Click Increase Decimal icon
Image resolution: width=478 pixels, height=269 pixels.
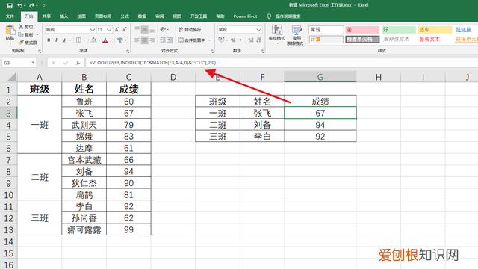pyautogui.click(x=251, y=40)
